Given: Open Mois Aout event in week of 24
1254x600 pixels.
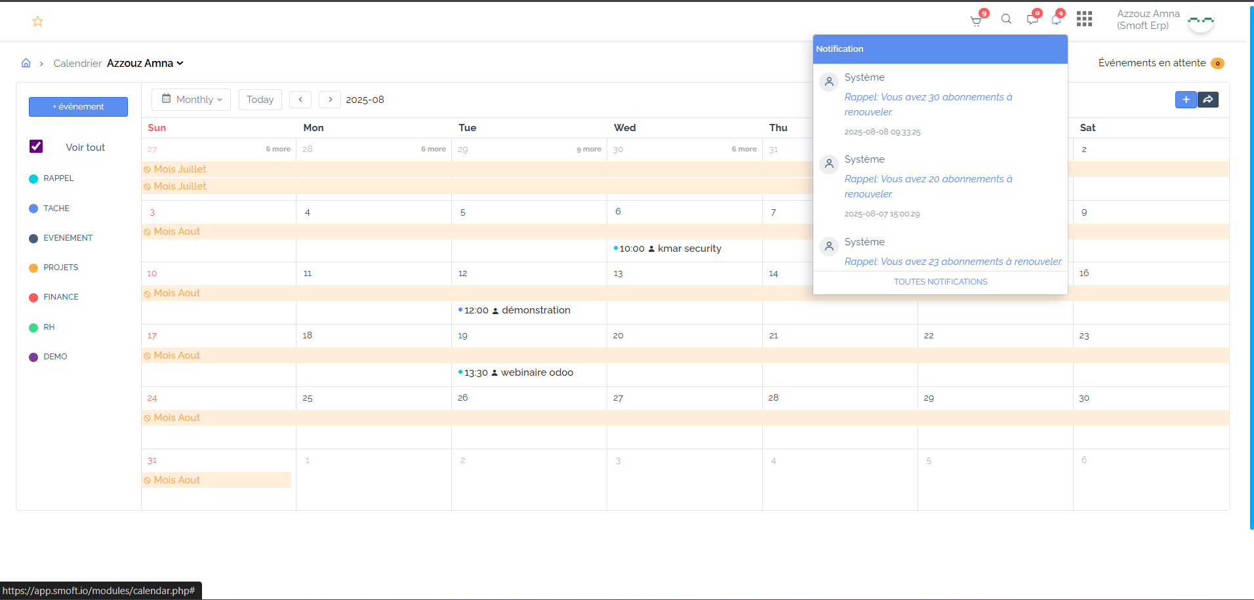Looking at the screenshot, I should tap(685, 418).
